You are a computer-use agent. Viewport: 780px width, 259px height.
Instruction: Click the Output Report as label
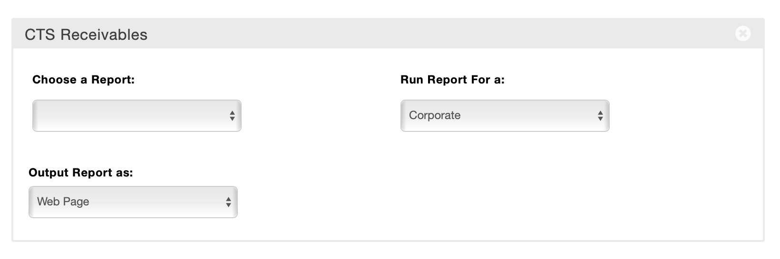pos(81,173)
